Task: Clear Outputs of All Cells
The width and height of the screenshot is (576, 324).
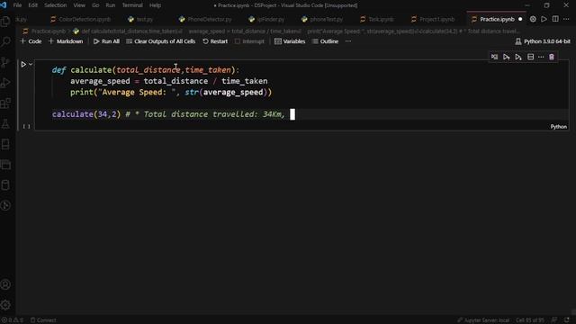Action: pos(161,41)
